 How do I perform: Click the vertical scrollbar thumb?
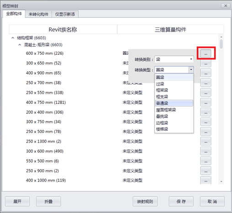pyautogui.click(x=221, y=44)
